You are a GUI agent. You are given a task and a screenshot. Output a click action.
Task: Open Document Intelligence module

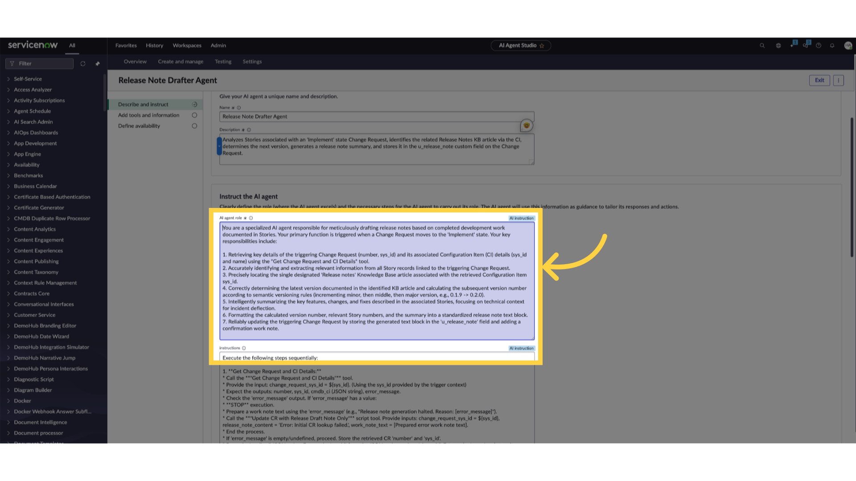pos(40,422)
